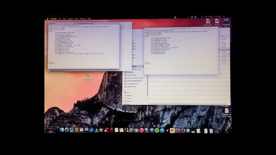Open the Edit menu
This screenshot has height=155, width=276.
click(64, 19)
